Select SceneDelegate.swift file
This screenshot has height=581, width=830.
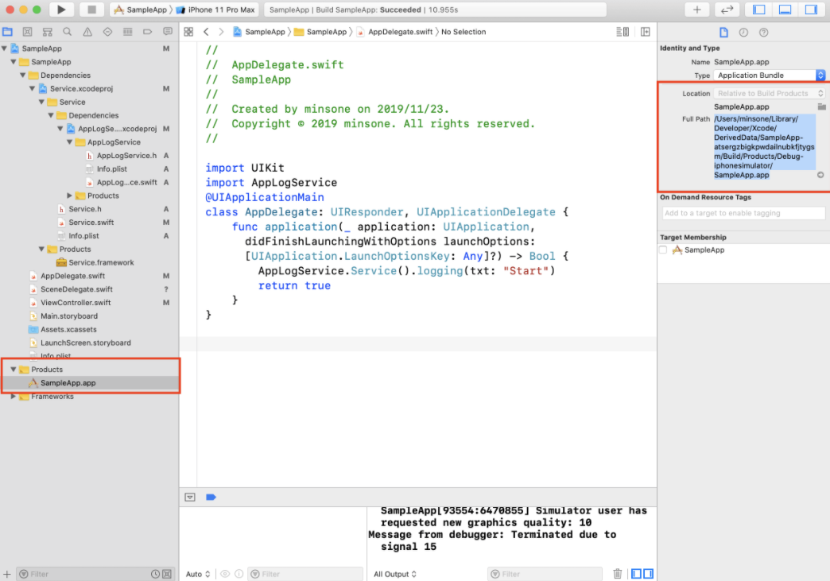click(76, 289)
